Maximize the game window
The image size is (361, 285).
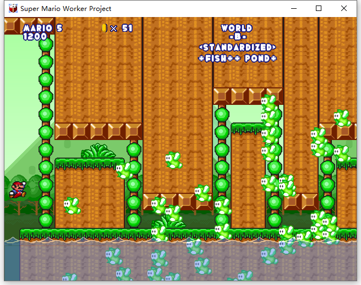(x=319, y=8)
